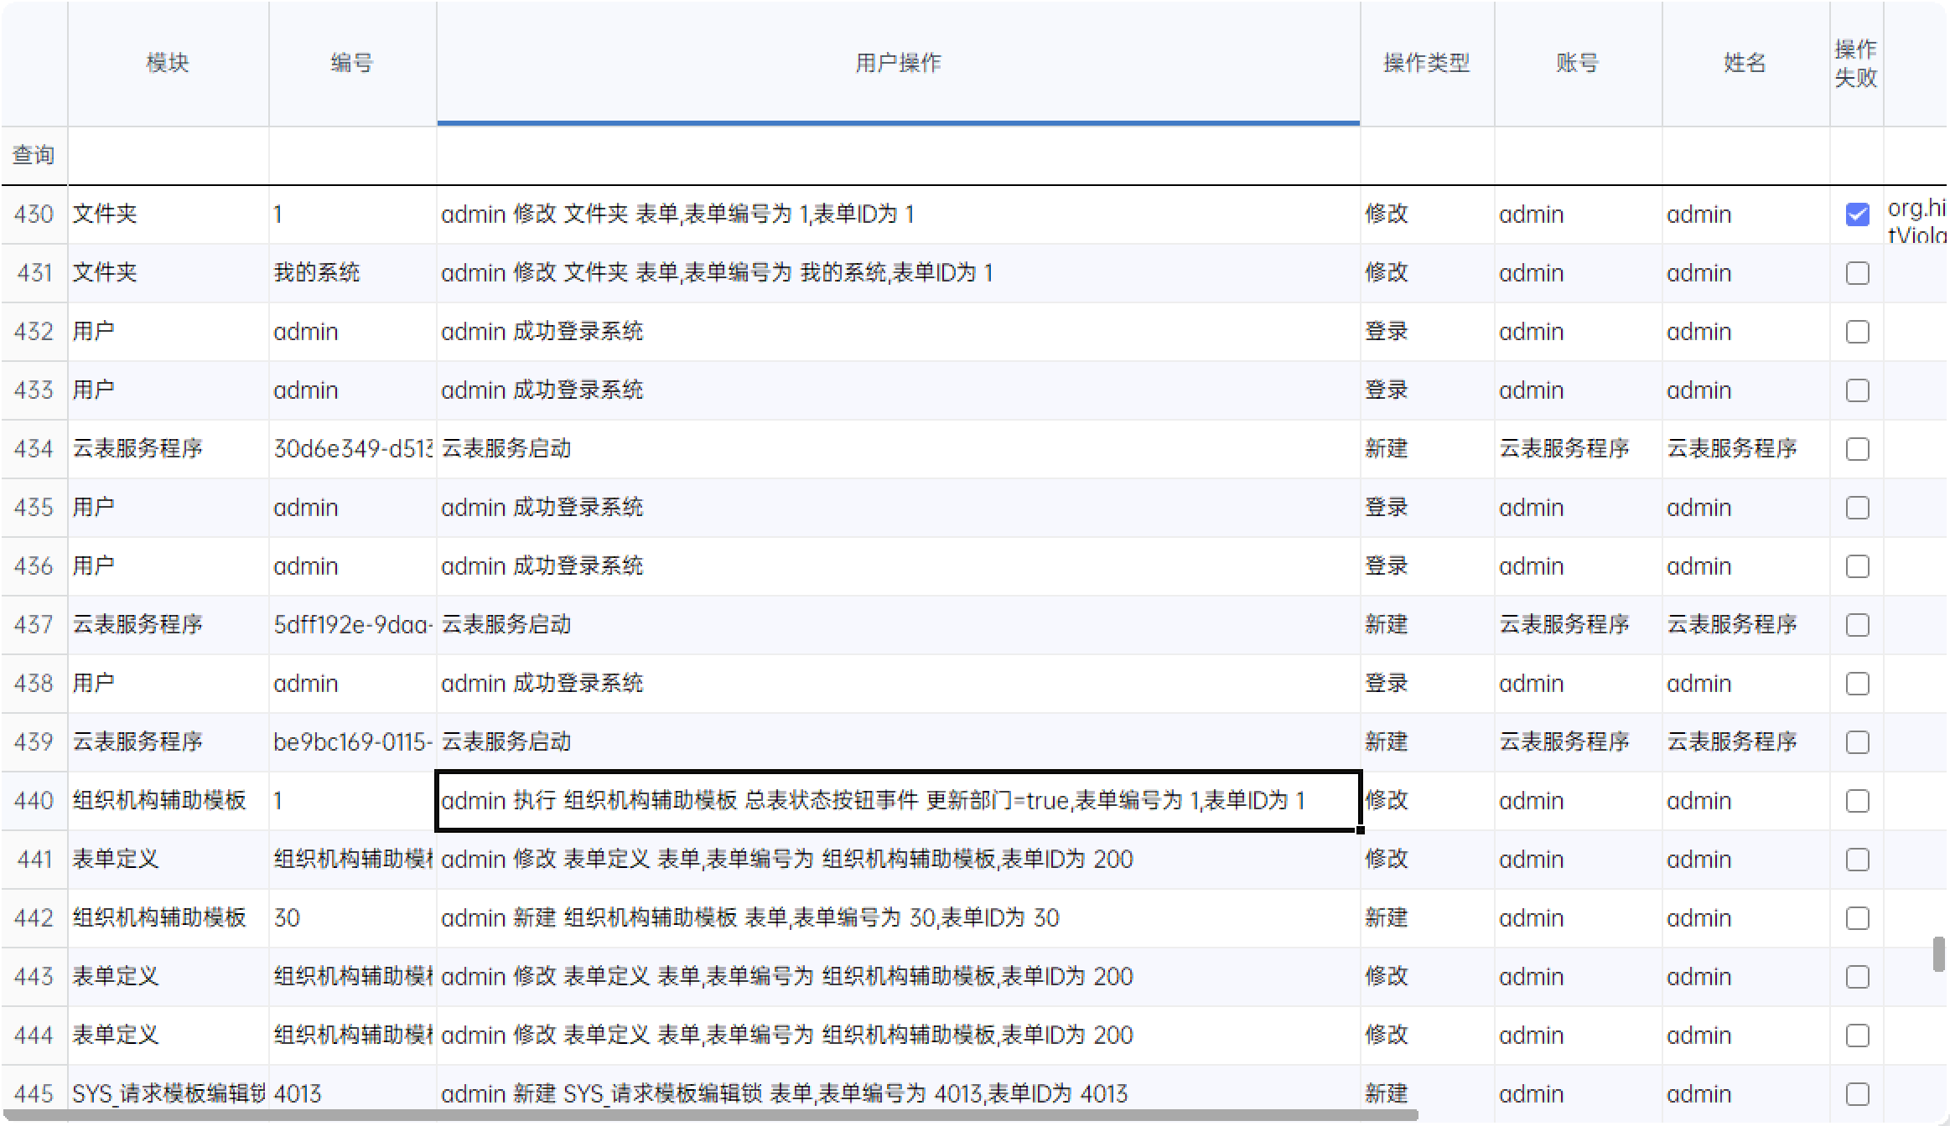
Task: Tick the 操作失败 checkbox in row 438
Action: tap(1857, 684)
